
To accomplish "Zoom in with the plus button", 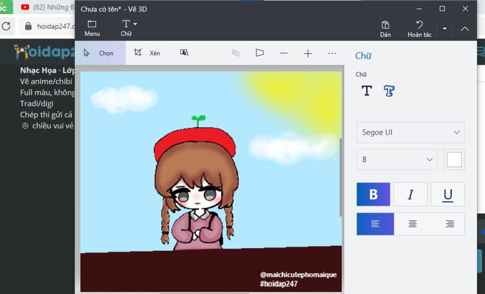I will coord(308,53).
